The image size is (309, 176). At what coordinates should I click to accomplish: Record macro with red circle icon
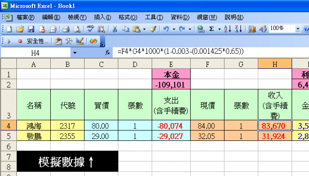click(20, 41)
